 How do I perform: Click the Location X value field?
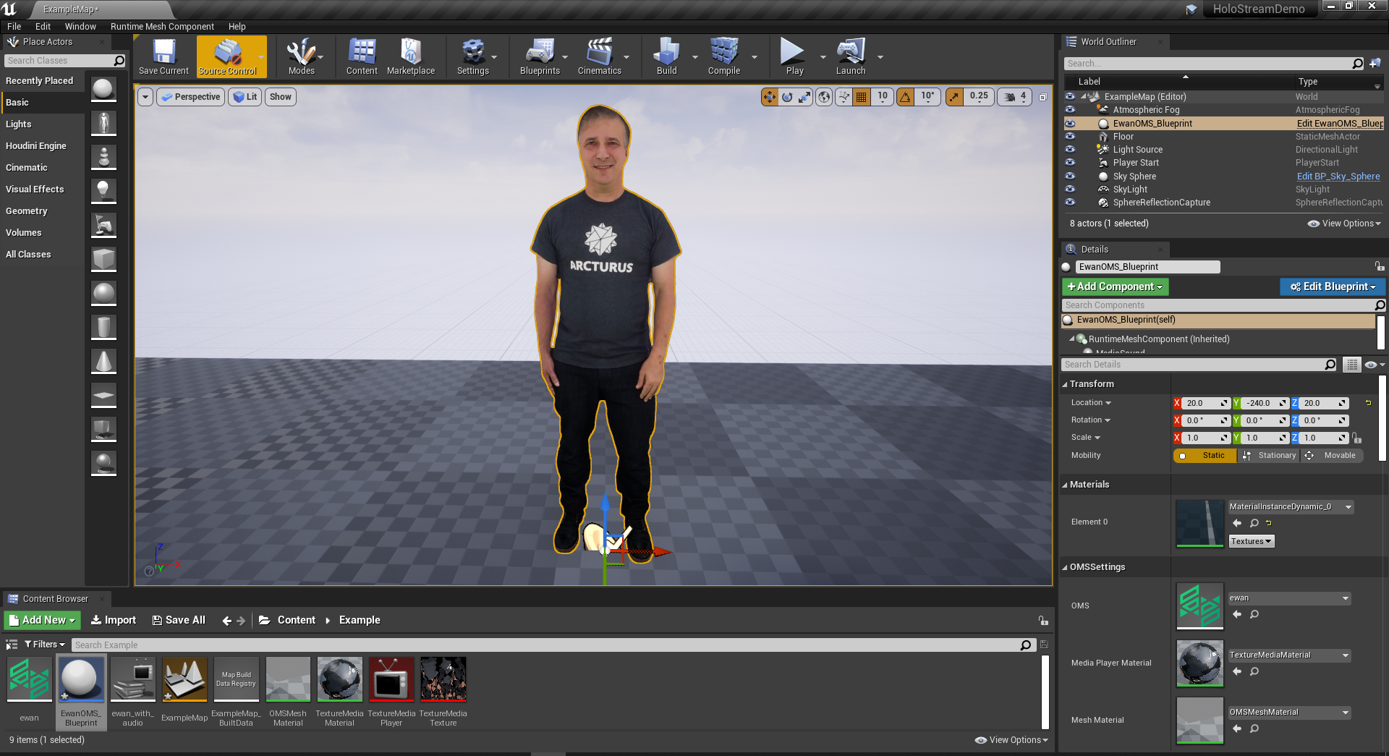point(1205,404)
